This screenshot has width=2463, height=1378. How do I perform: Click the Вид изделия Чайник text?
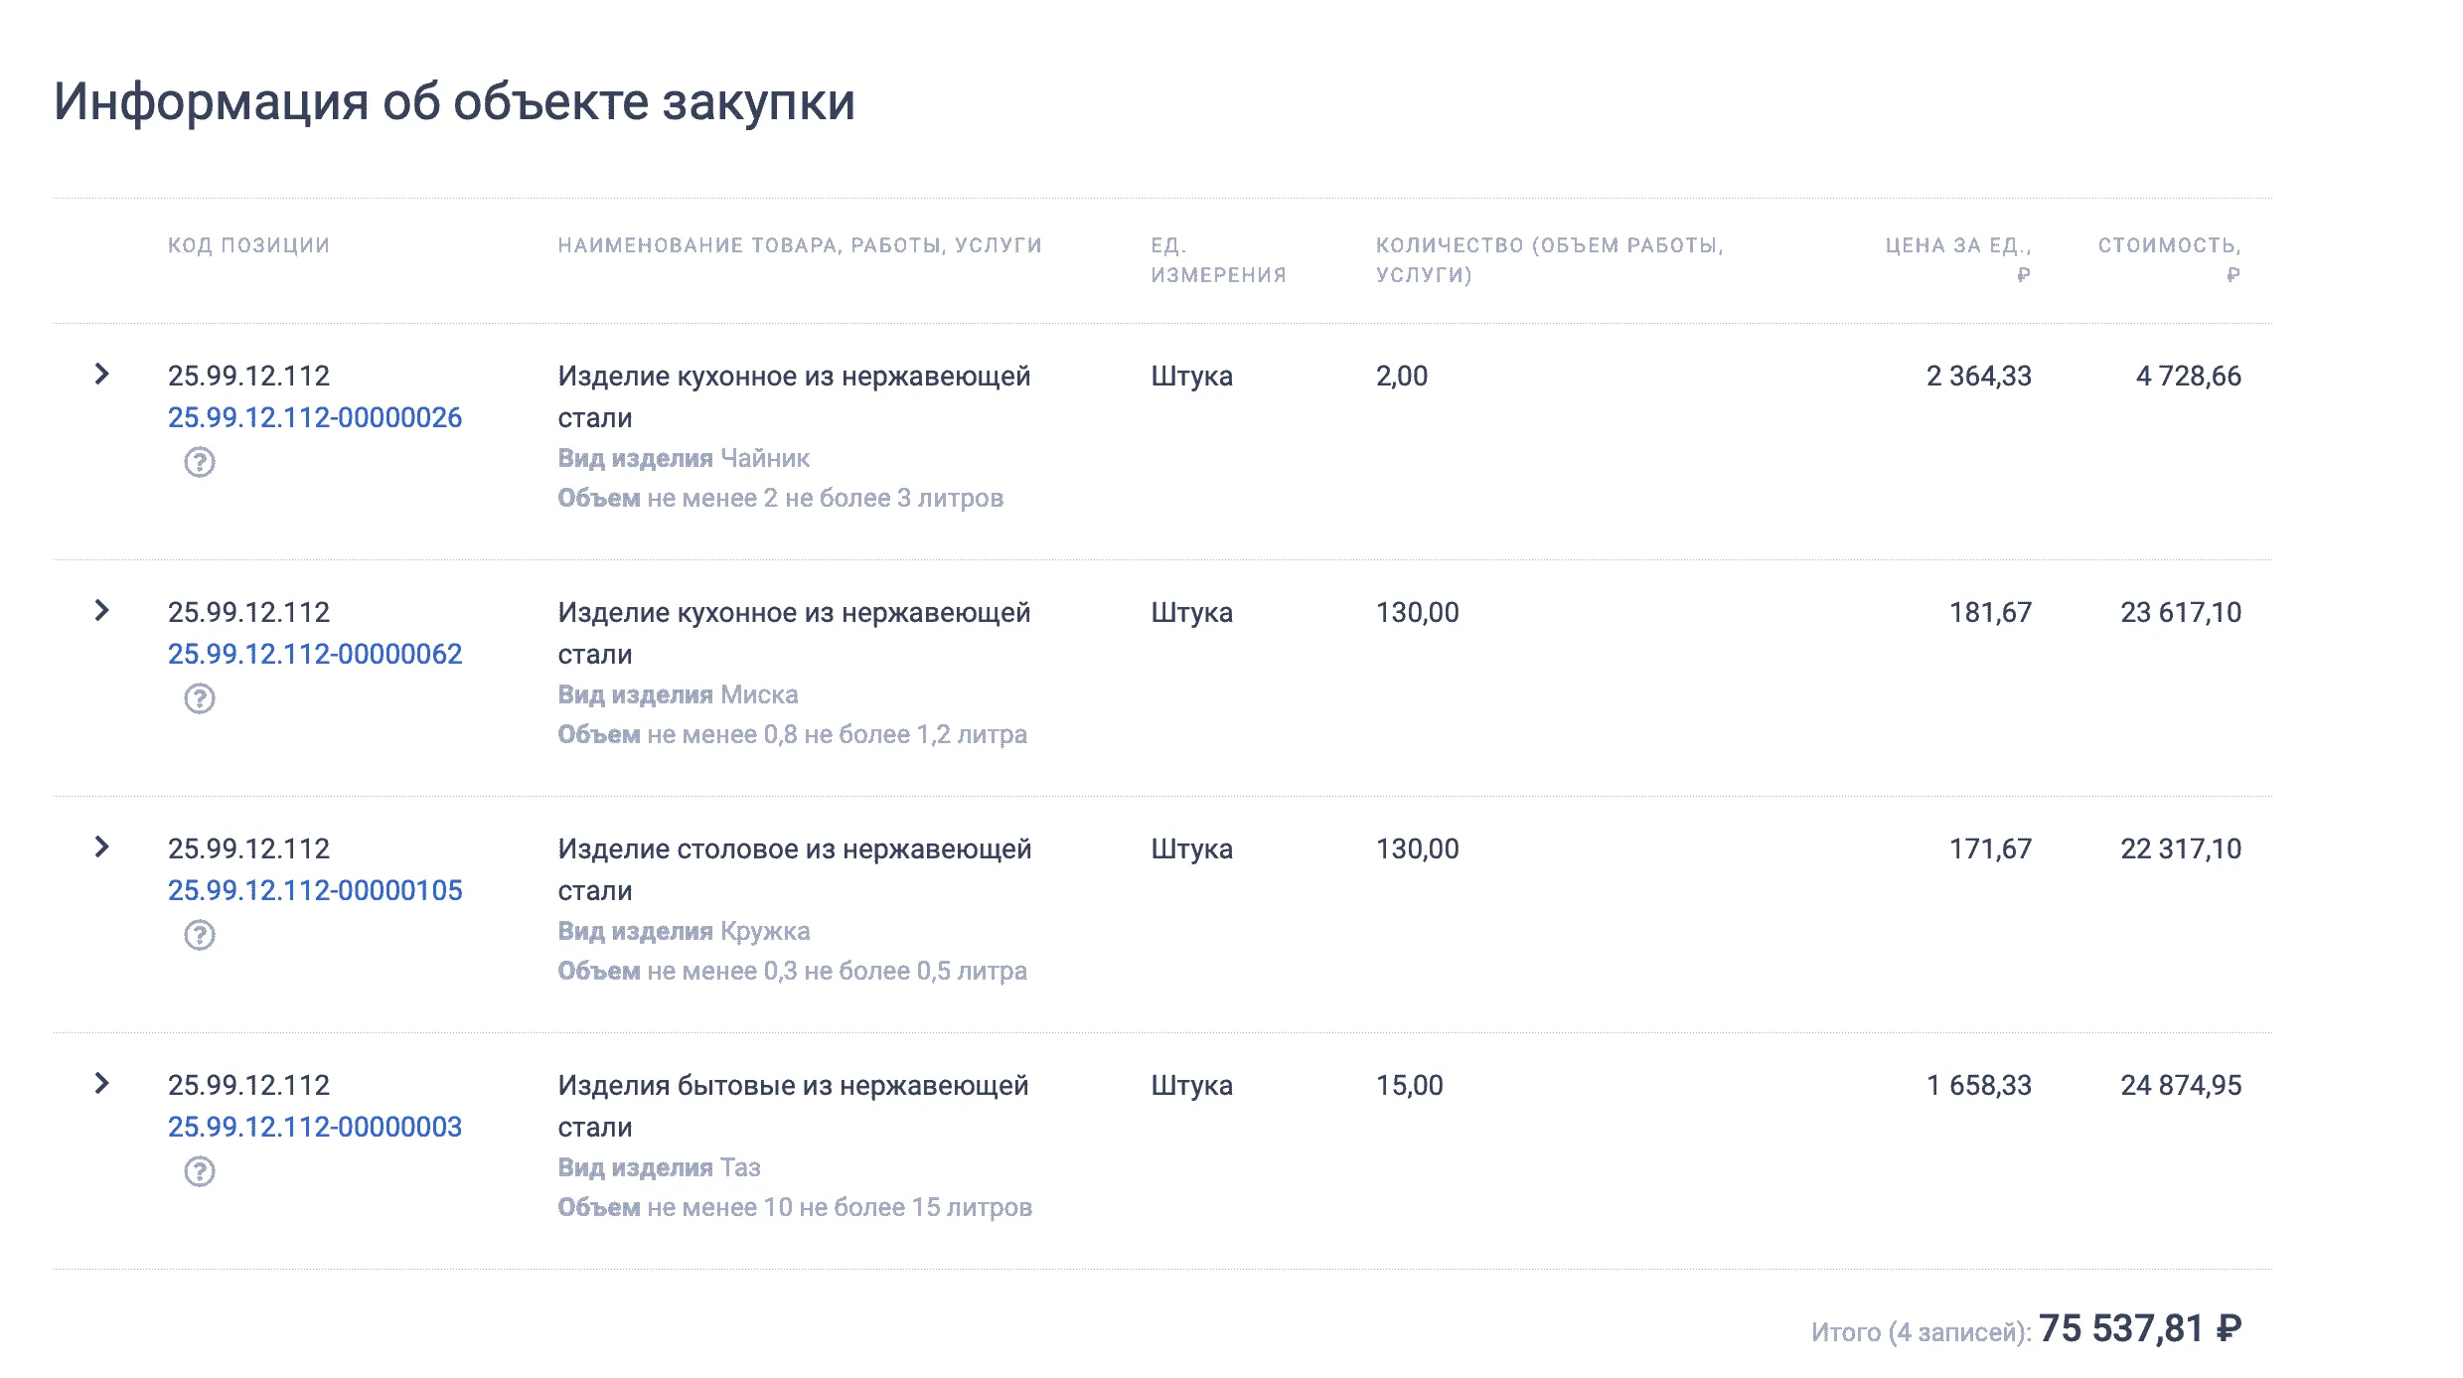684,458
